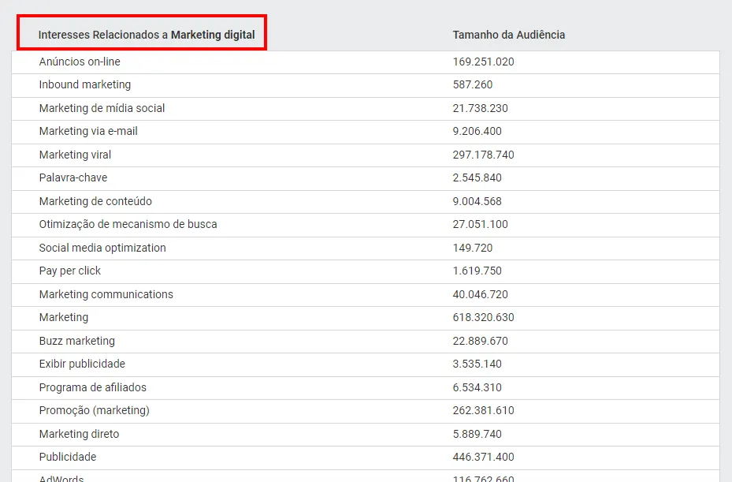Screen dimensions: 732x482
Task: Select the Marketing direto interest
Action: coord(80,434)
